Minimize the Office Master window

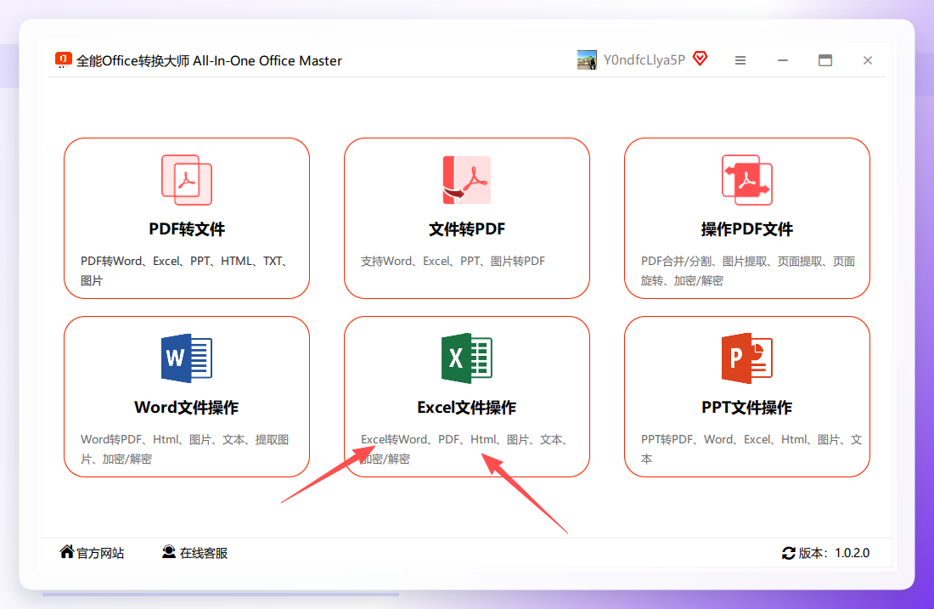click(783, 60)
